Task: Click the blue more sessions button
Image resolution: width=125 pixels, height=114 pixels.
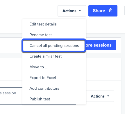Action: tap(101, 45)
